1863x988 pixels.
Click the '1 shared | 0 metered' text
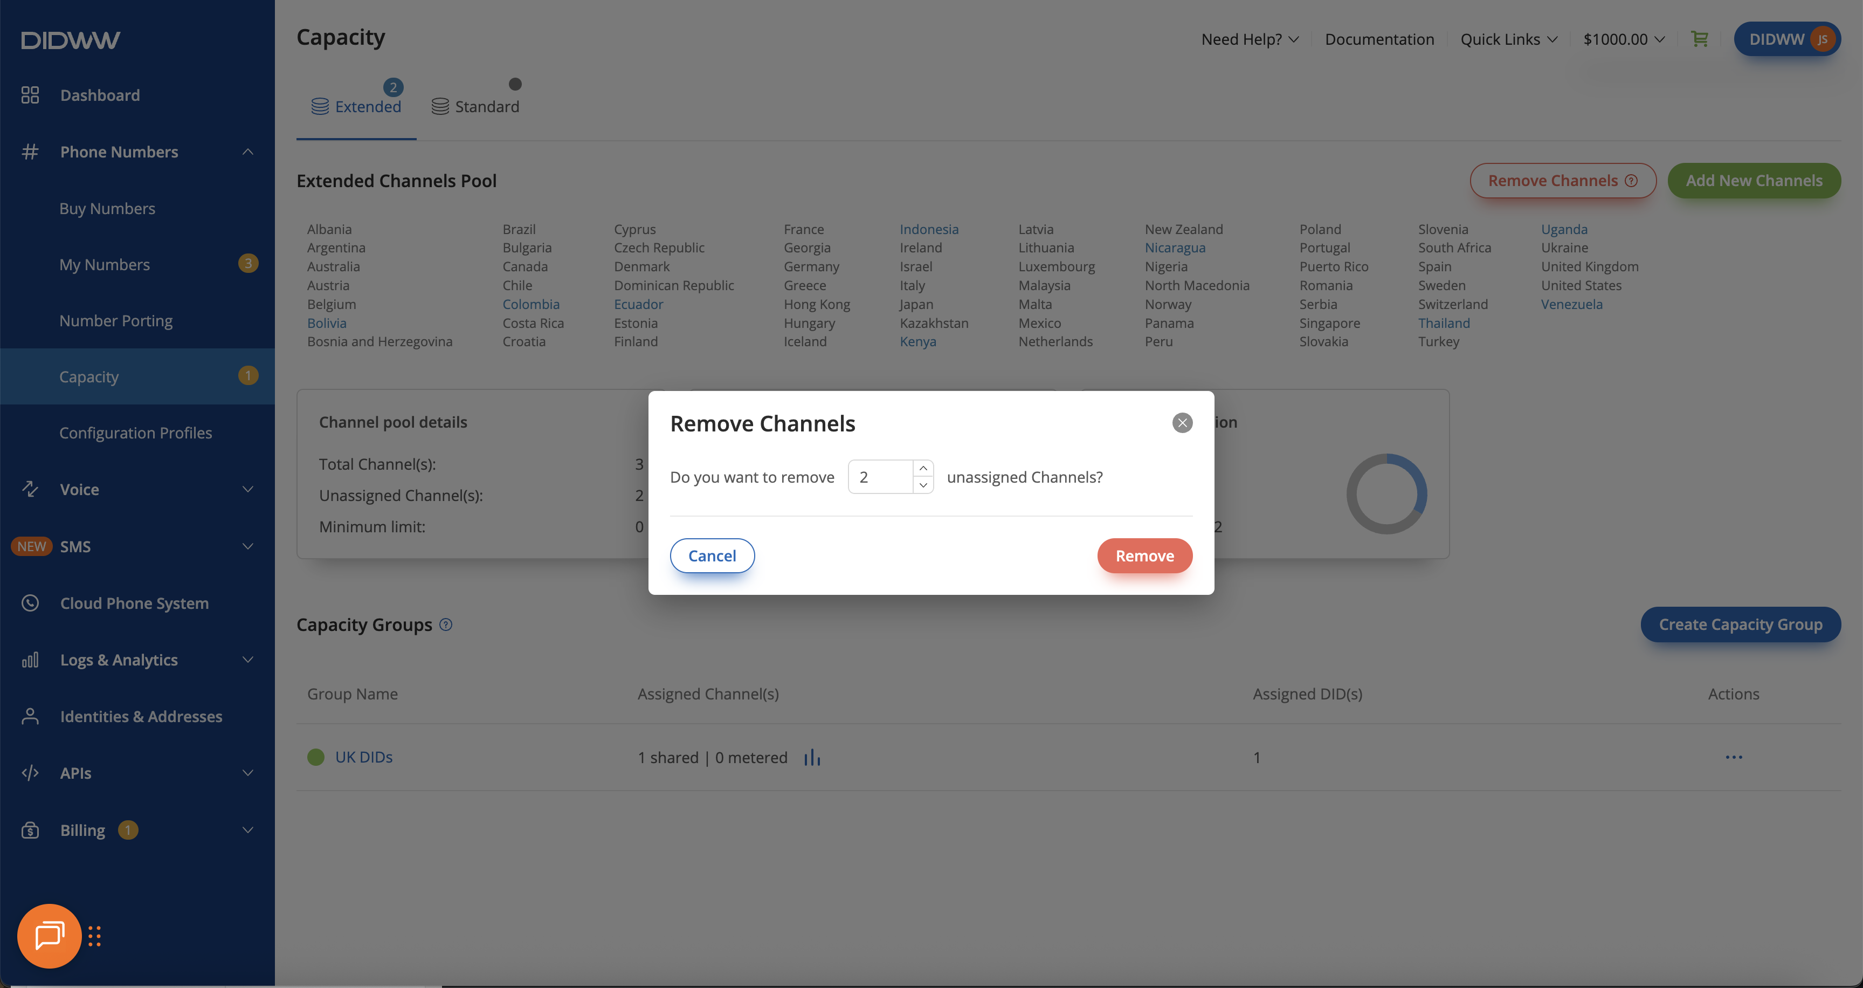click(712, 757)
